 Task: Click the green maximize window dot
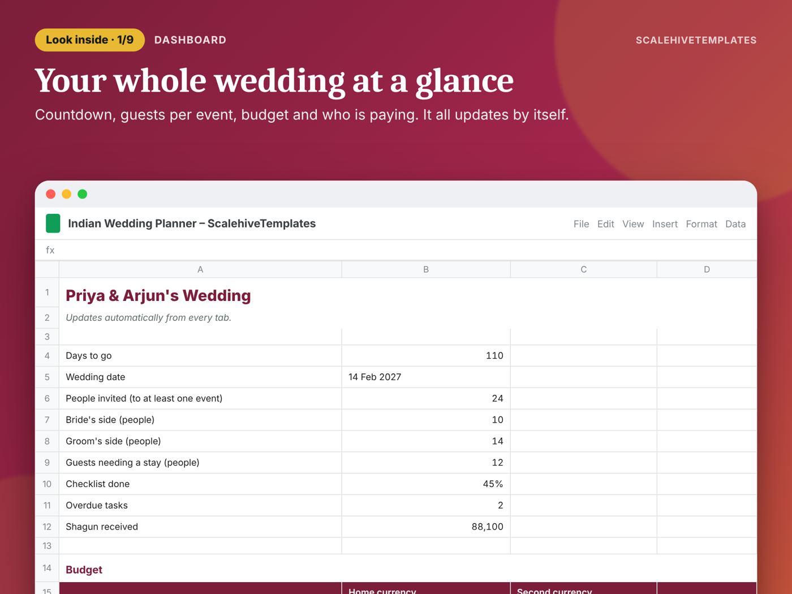pyautogui.click(x=82, y=194)
